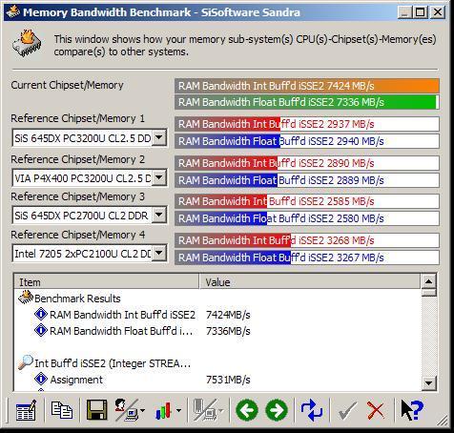Click the Float Buff'd 2889 MB/s bar
This screenshot has height=433, width=454.
tap(307, 180)
